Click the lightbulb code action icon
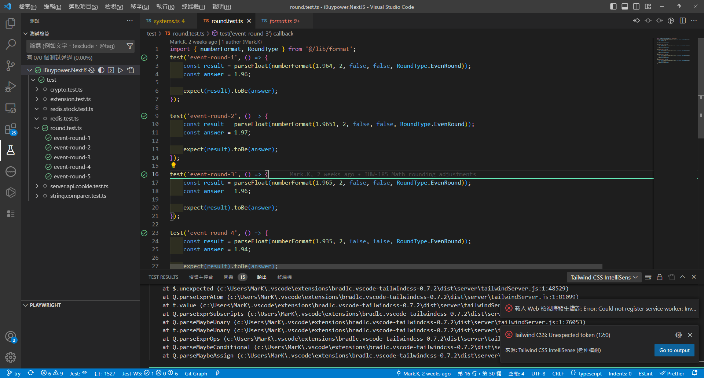 point(173,166)
